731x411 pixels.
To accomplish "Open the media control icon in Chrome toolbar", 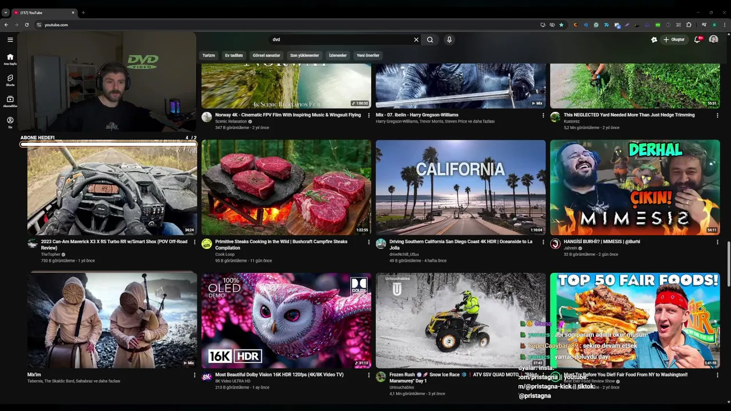I will point(704,25).
